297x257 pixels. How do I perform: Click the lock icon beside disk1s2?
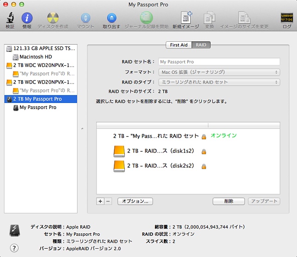coord(204,152)
